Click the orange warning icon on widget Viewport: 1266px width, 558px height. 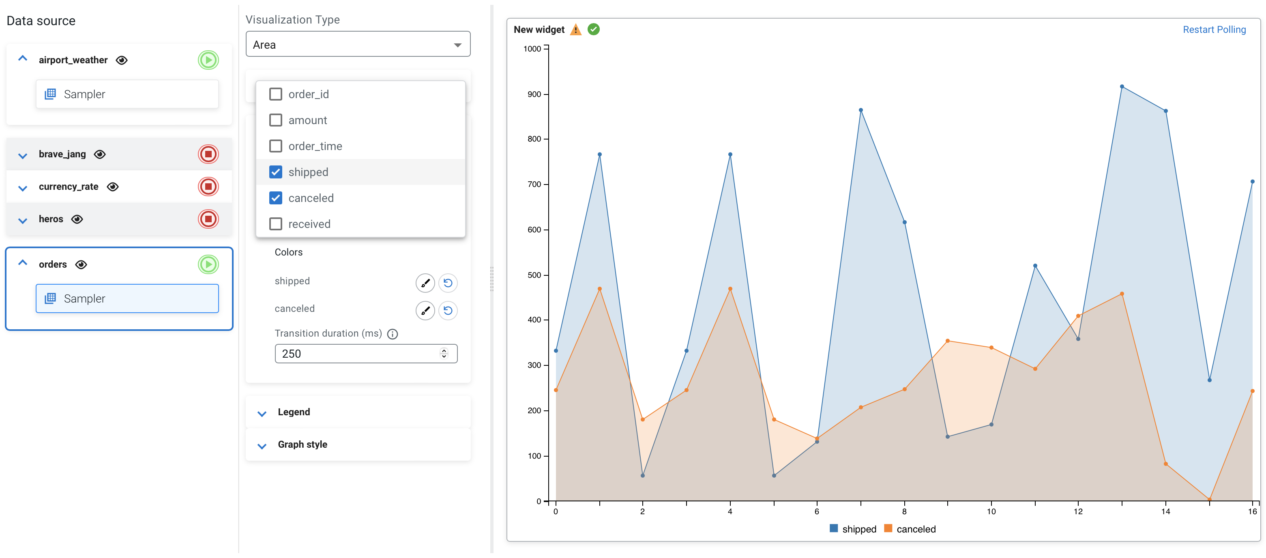pyautogui.click(x=575, y=30)
